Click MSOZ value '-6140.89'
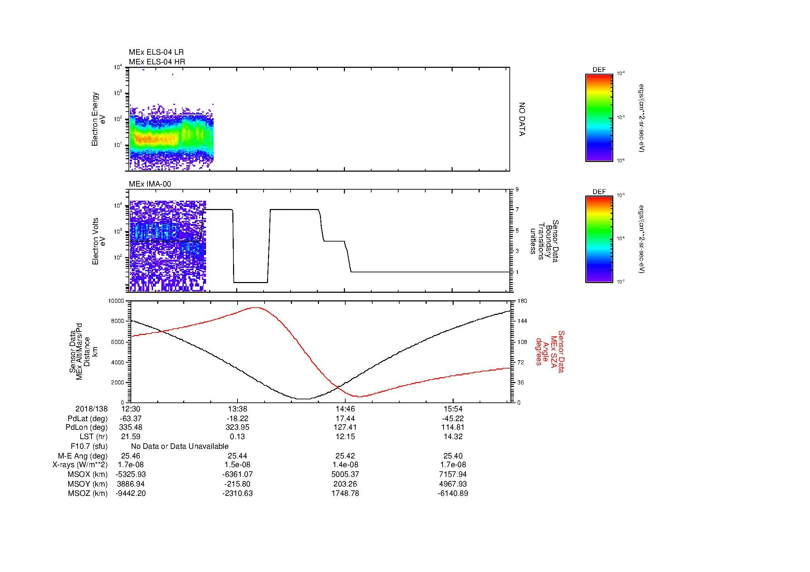Image resolution: width=810 pixels, height=572 pixels. click(x=453, y=493)
